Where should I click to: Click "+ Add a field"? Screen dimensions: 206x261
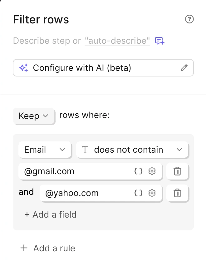[x=51, y=214]
